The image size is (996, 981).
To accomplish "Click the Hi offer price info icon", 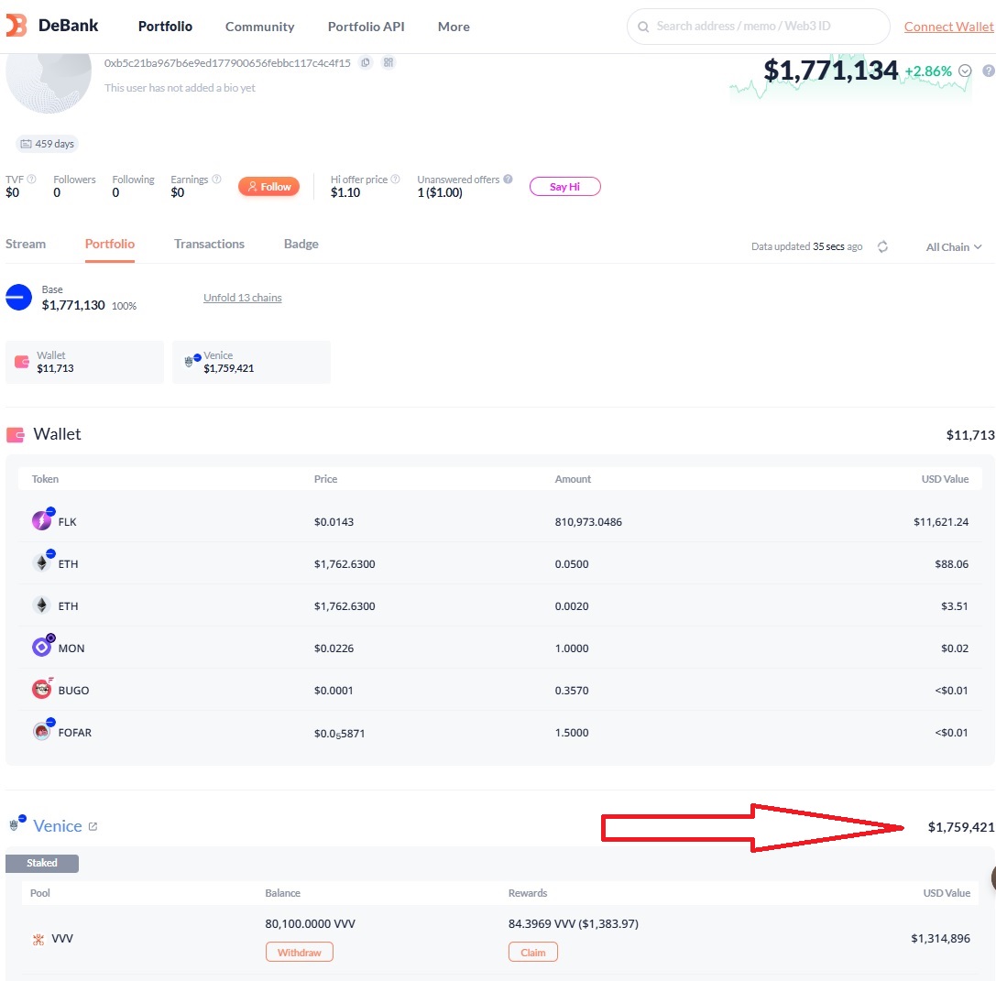I will [395, 179].
